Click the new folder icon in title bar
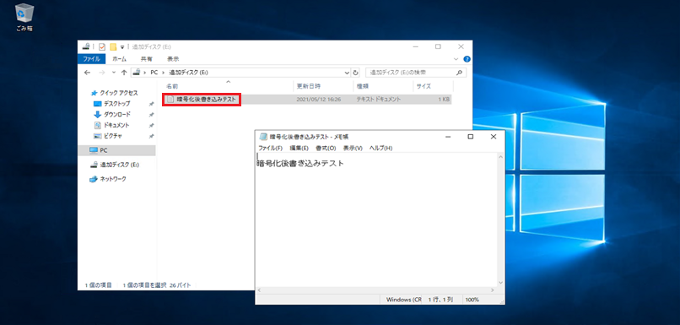 113,46
